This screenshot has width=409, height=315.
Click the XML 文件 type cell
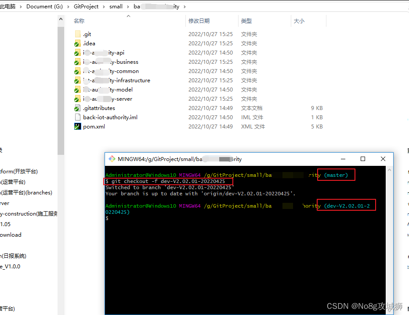coord(253,126)
